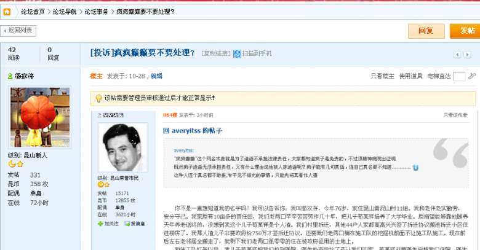Click the 加关注 follow plus icon

(101, 224)
